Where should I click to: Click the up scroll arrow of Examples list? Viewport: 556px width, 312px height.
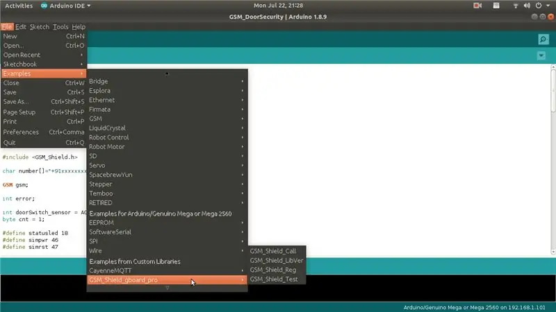coord(167,73)
